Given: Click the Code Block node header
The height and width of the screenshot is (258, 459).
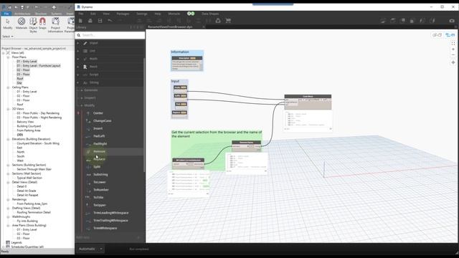Looking at the screenshot, I should pos(308,96).
